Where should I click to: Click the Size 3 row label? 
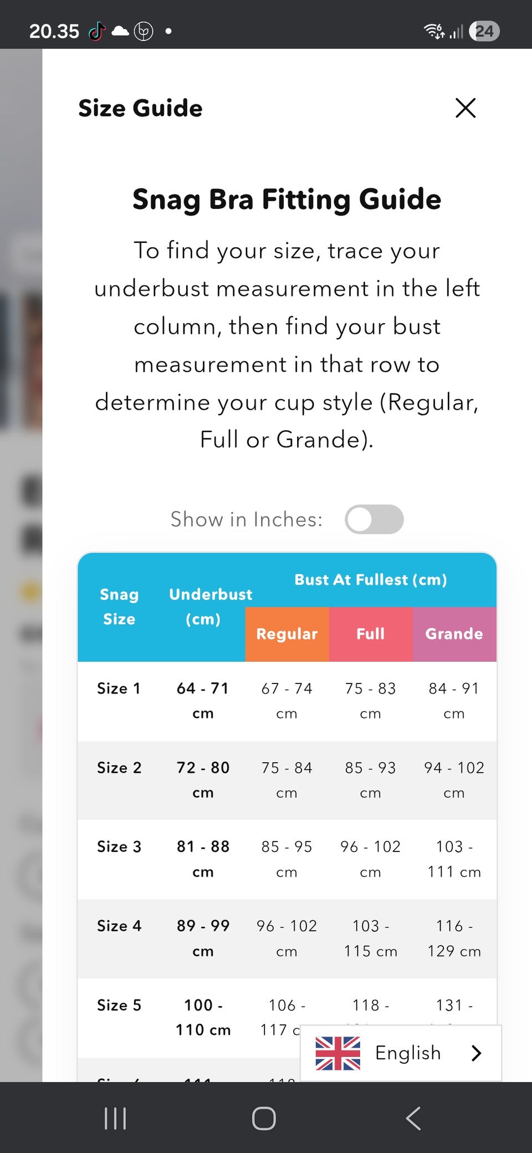pos(119,846)
